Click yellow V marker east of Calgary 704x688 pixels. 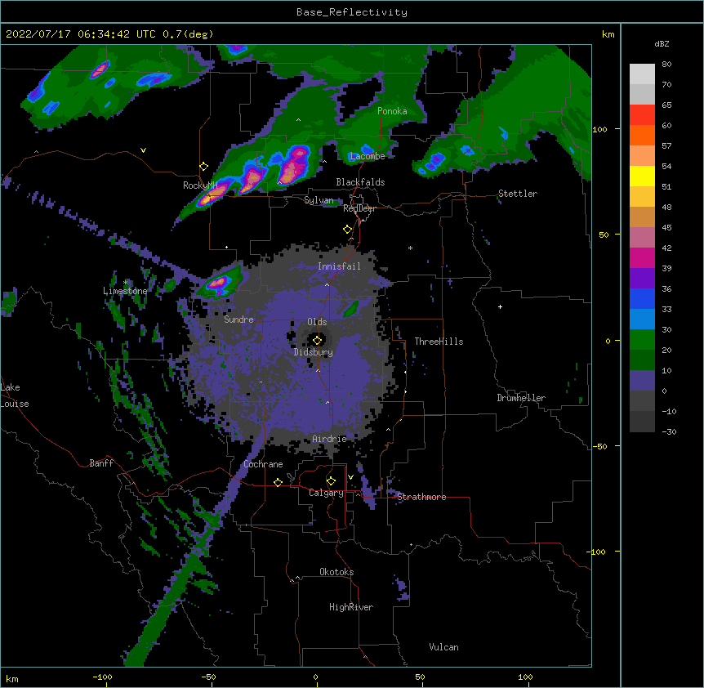coord(350,477)
